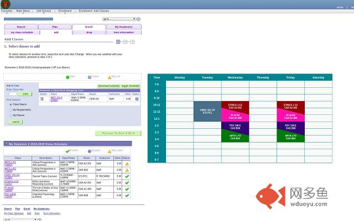Delete MGT 101 from cart via trash icon

tap(42, 99)
